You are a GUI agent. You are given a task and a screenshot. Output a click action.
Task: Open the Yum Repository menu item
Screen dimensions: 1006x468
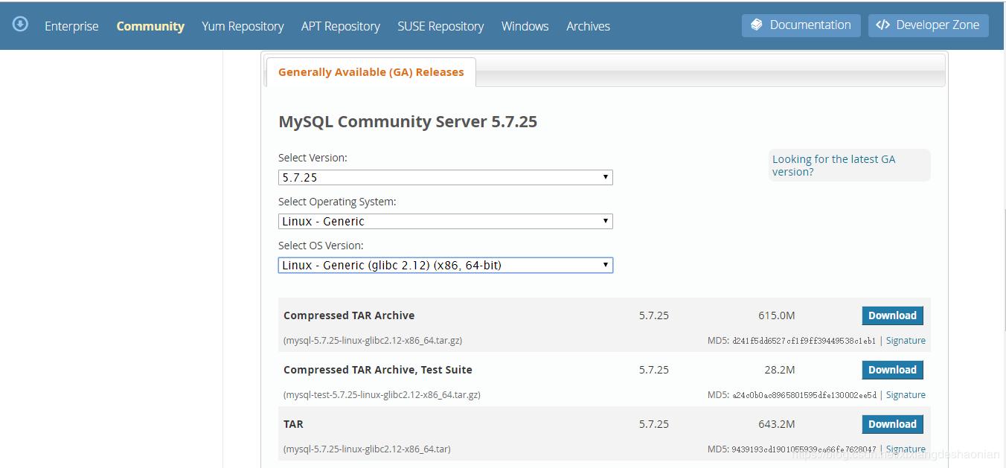pyautogui.click(x=243, y=26)
